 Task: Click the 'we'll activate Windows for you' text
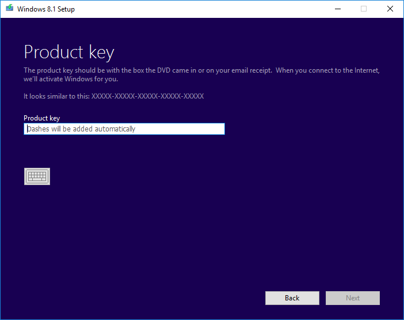(x=71, y=79)
